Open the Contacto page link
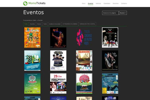This screenshot has height=100, width=150. tap(124, 3)
